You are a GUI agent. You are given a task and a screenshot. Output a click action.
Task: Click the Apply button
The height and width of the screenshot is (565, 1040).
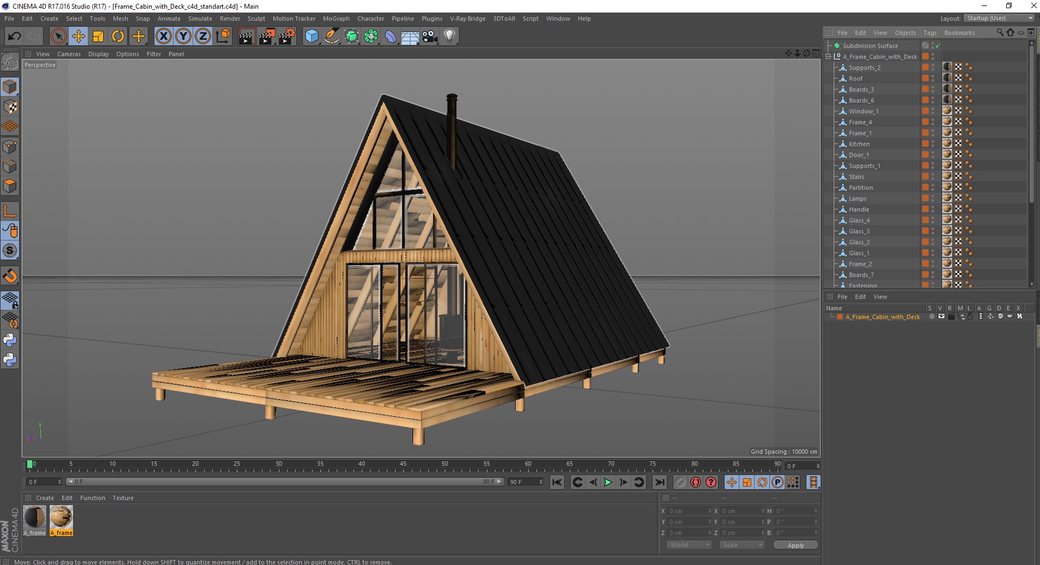[x=796, y=545]
